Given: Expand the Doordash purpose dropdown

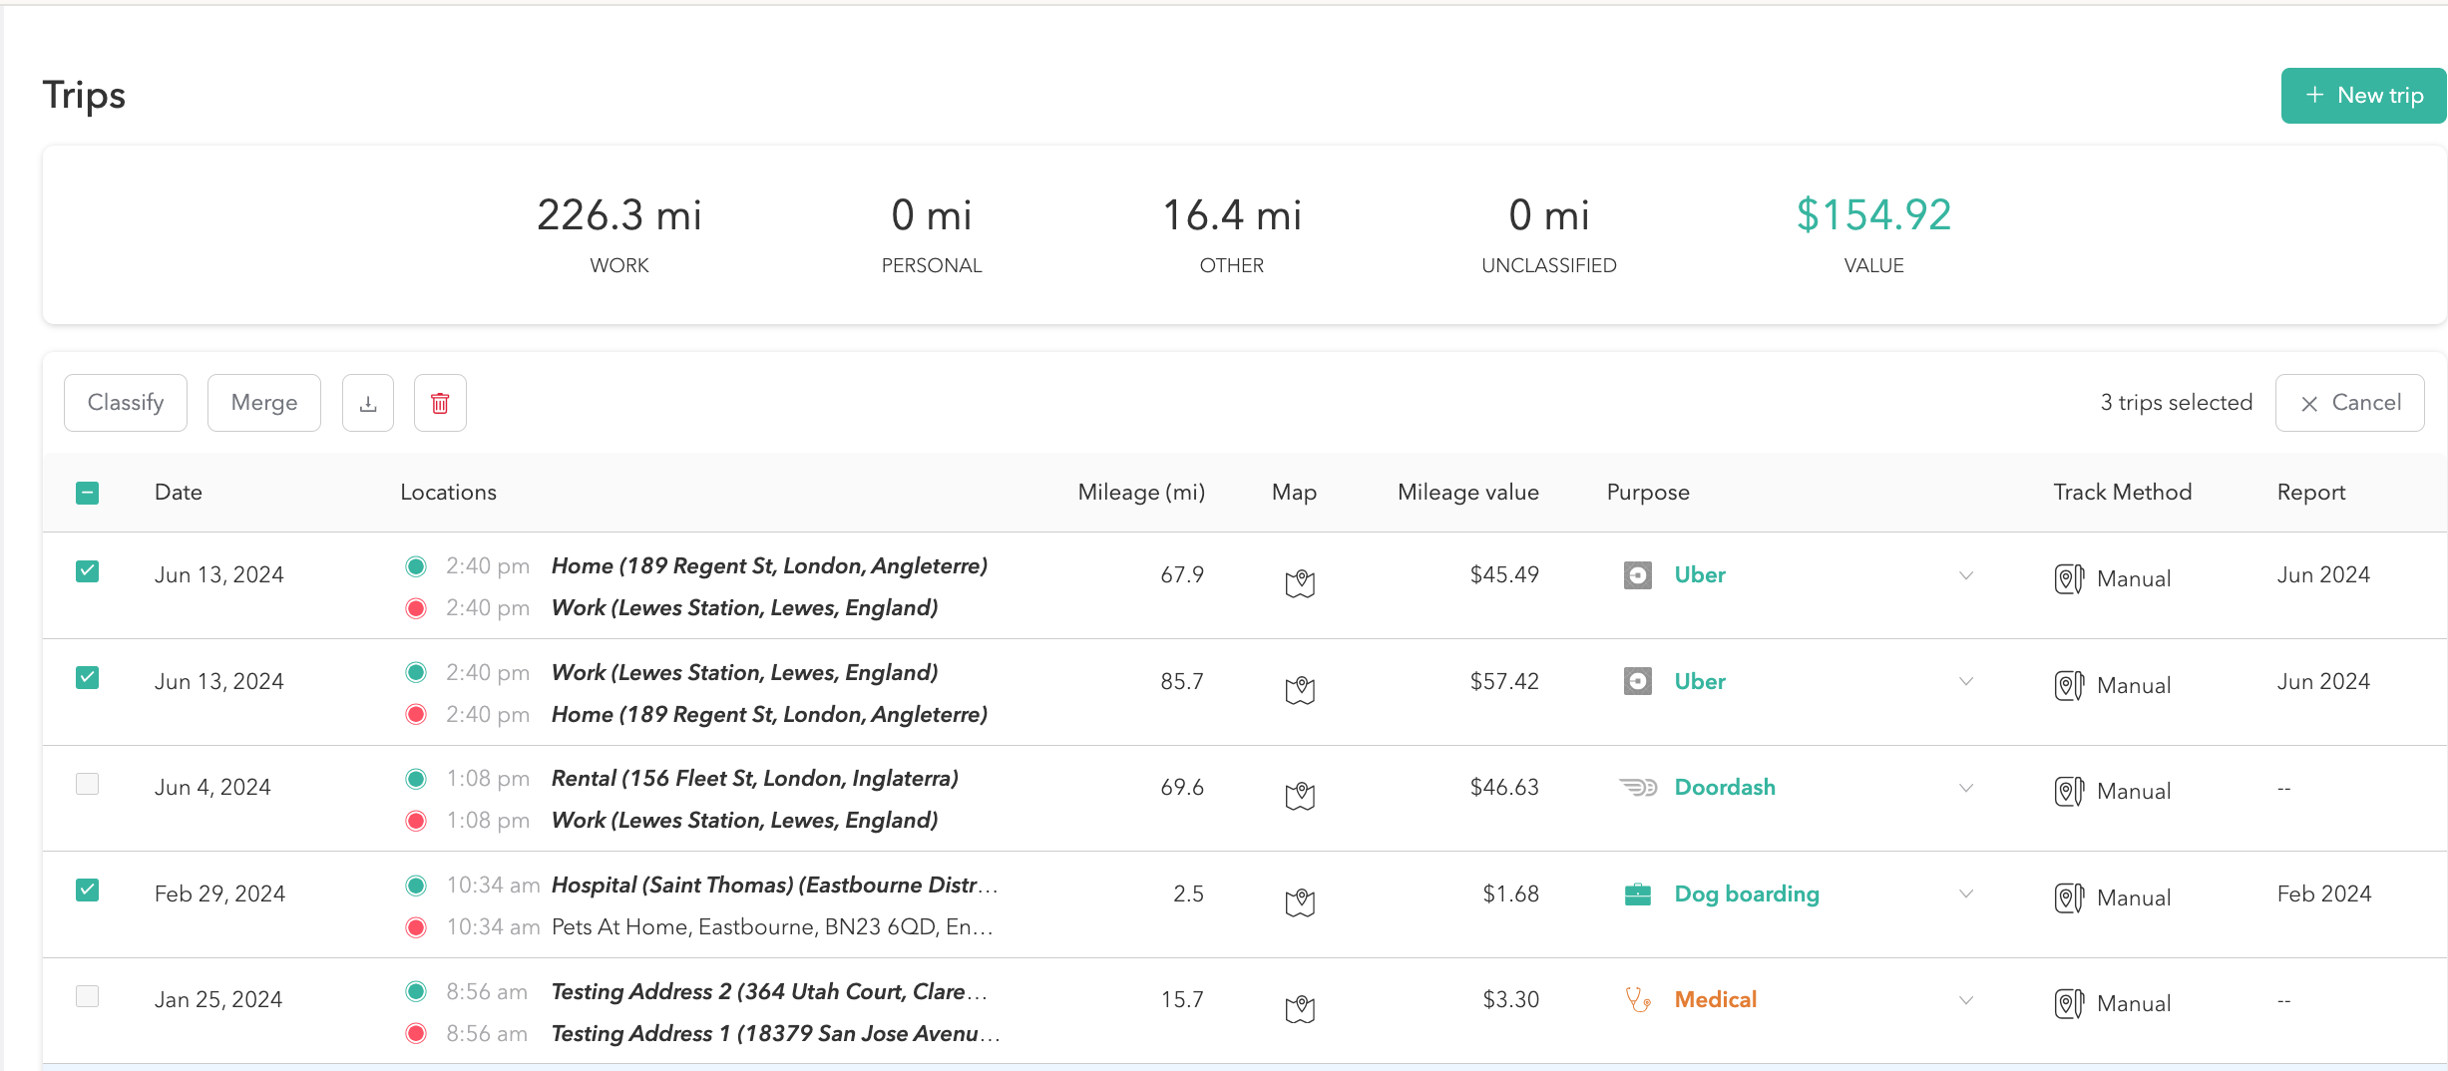Looking at the screenshot, I should point(1965,788).
